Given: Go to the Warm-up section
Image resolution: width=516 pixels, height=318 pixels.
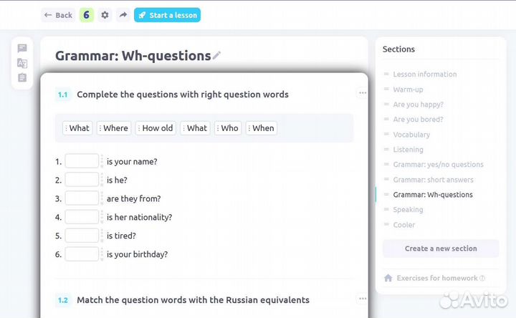Looking at the screenshot, I should point(408,90).
